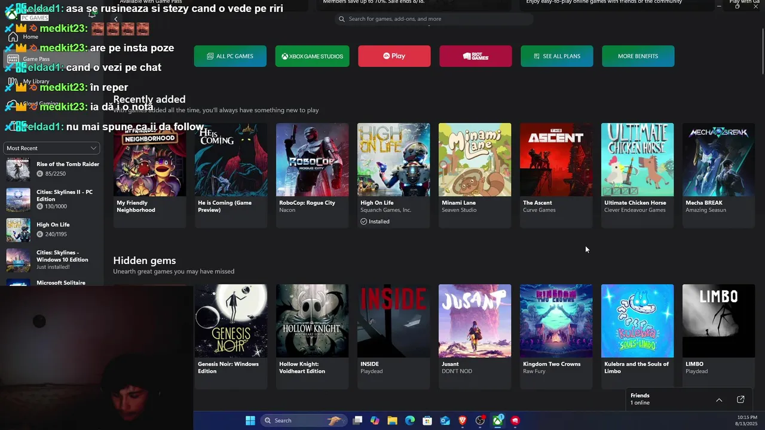Click the Windows taskbar Search box

point(305,420)
